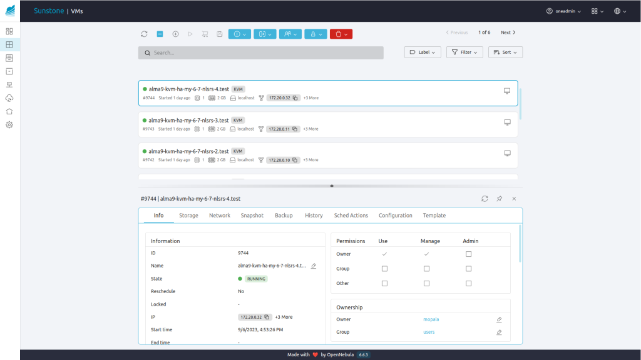The image size is (641, 360).
Task: Click the resume VM play icon
Action: [x=190, y=34]
